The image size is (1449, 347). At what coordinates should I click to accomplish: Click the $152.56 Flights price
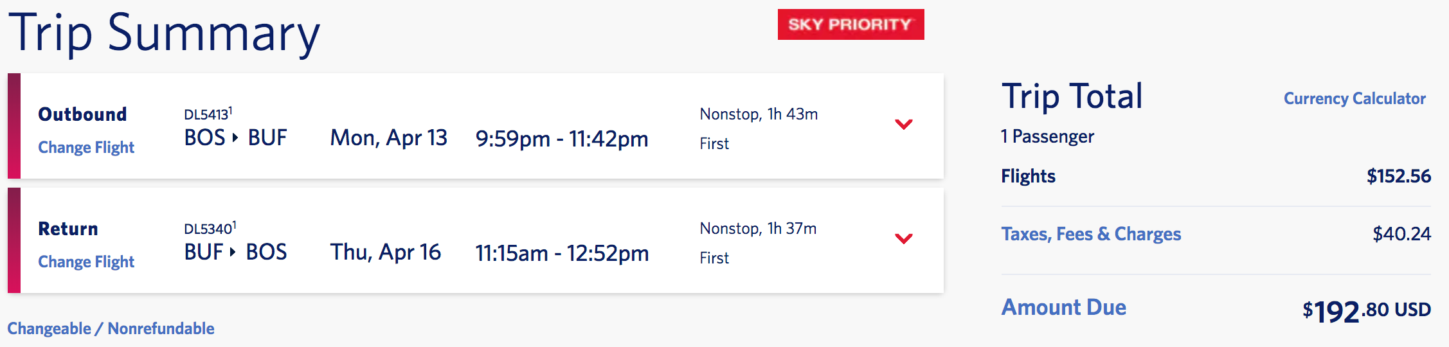[x=1398, y=176]
